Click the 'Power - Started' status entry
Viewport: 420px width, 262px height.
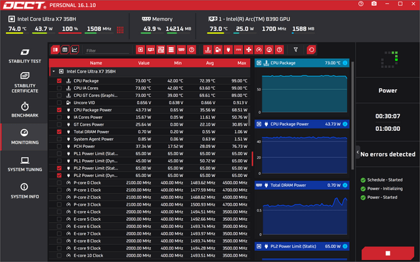coord(382,197)
